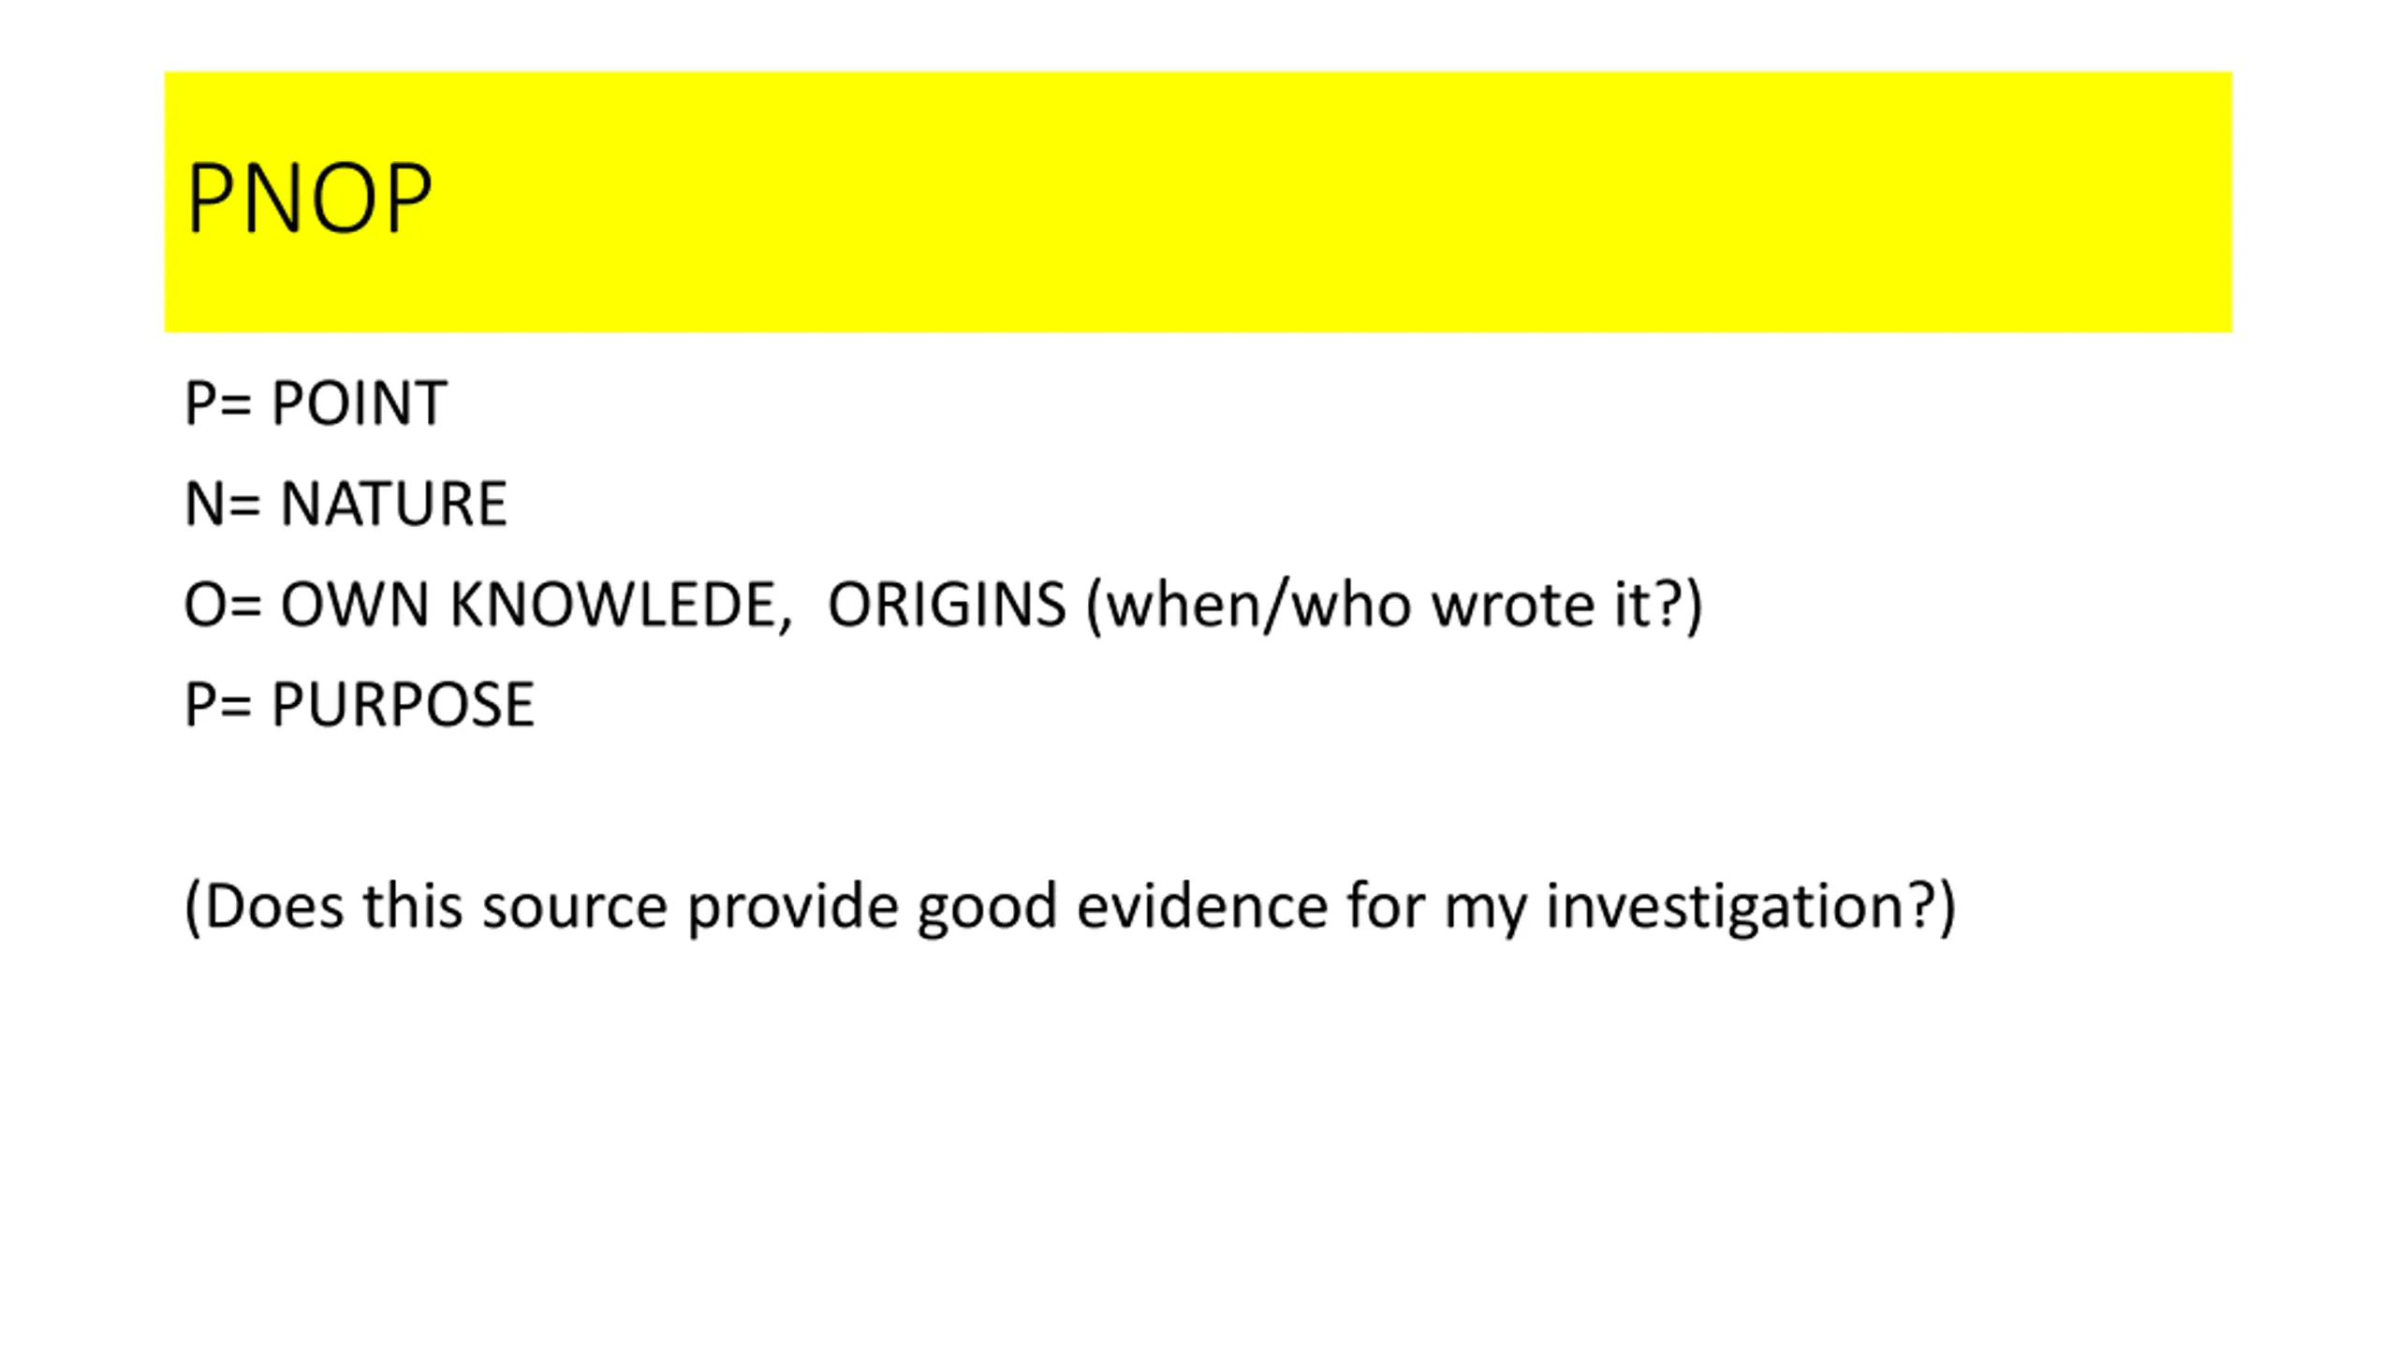
Task: Click the word source in the question
Action: pyautogui.click(x=574, y=908)
